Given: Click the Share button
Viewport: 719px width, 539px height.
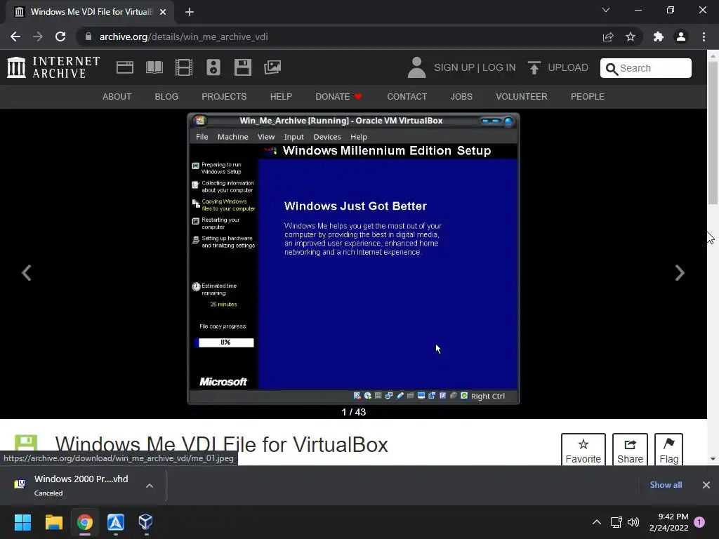Looking at the screenshot, I should point(630,450).
